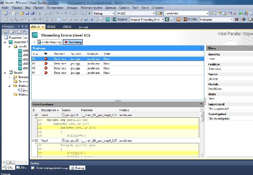Click the Save floppy disk toolbar icon
Image resolution: width=253 pixels, height=175 pixels.
pos(27,13)
